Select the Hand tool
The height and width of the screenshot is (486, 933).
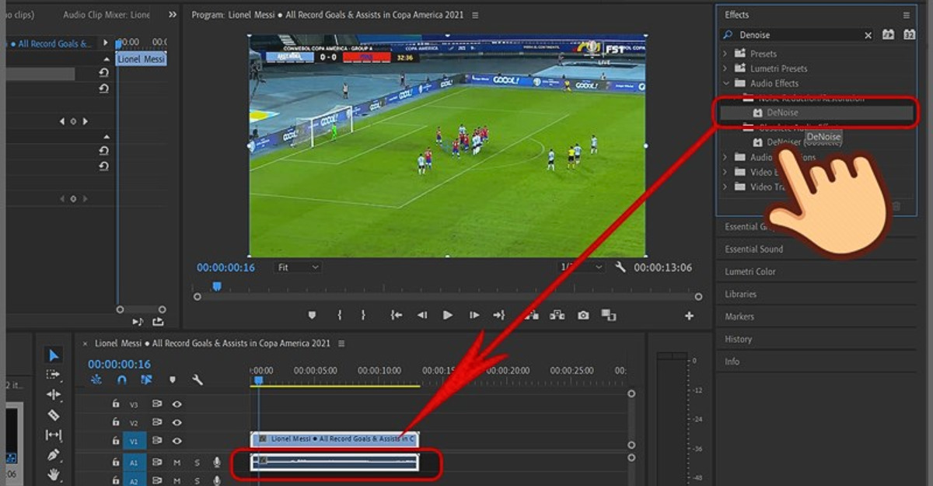coord(53,474)
